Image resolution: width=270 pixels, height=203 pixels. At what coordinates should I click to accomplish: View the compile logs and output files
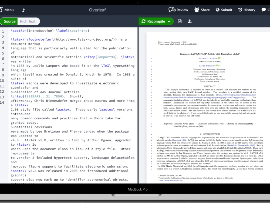click(180, 21)
